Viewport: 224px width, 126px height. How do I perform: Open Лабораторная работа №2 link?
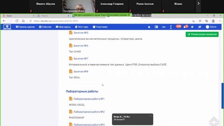[x=89, y=112]
